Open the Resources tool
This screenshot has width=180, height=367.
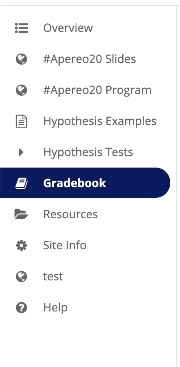[x=70, y=214]
